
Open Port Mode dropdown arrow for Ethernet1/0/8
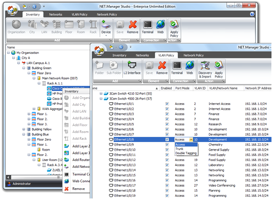coord(191,140)
